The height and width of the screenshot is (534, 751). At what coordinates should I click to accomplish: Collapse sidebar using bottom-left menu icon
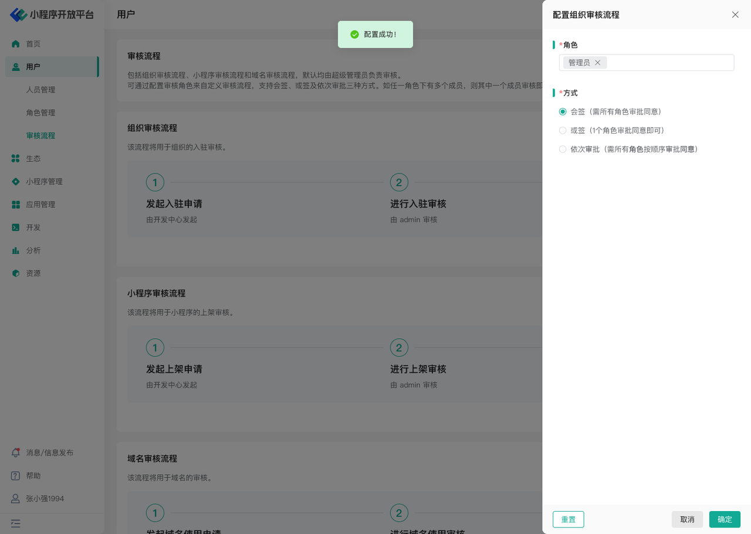tap(16, 523)
